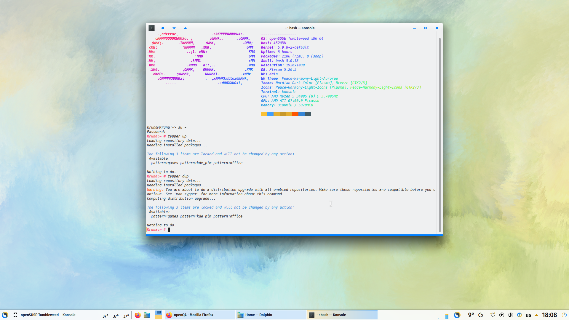The width and height of the screenshot is (569, 320).
Task: Click the activity switcher icon beside openSUSE-Tumbleweed
Action: [x=15, y=315]
